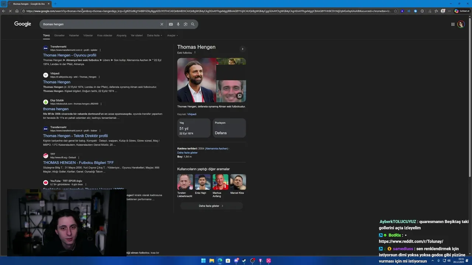Open Microsoft Edge from taskbar
This screenshot has width=472, height=265.
tap(220, 261)
